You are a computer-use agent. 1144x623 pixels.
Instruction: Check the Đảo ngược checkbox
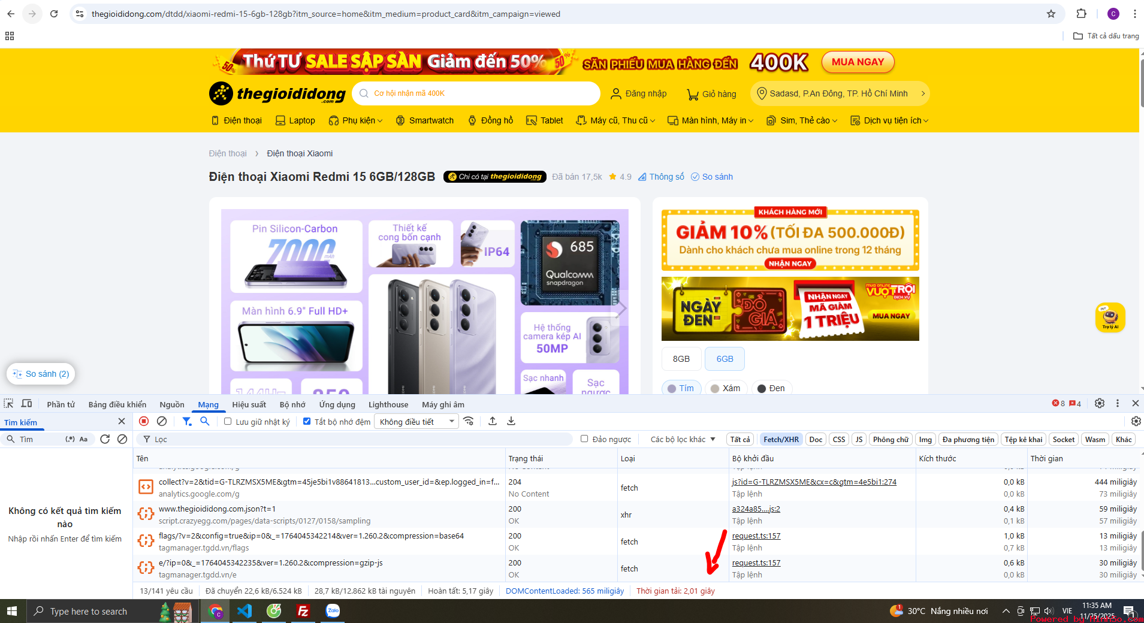tap(584, 438)
